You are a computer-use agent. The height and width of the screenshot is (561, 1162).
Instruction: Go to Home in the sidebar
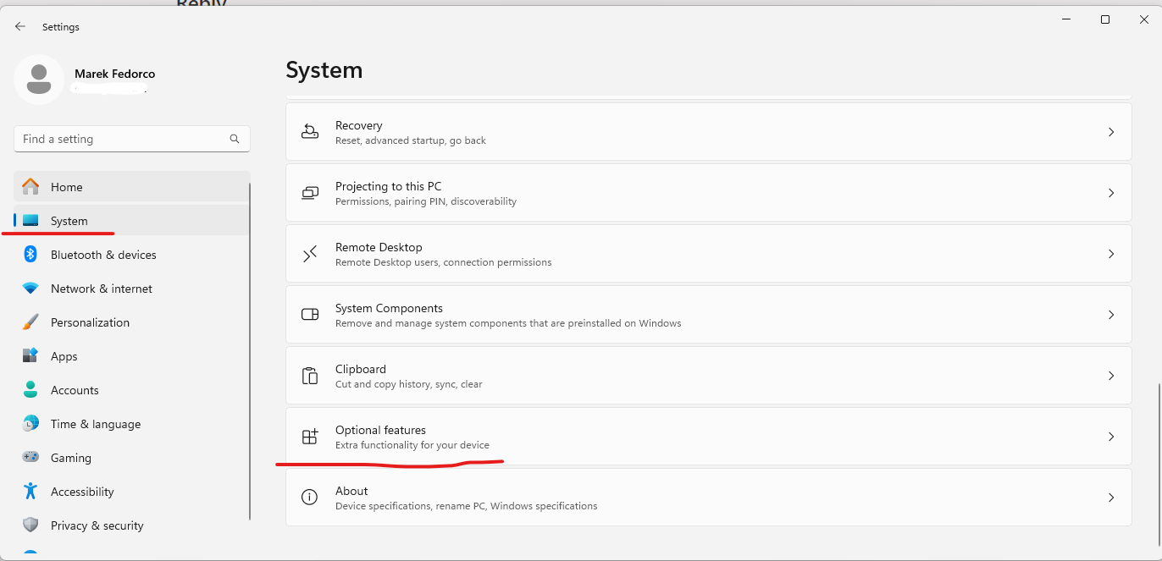click(131, 187)
